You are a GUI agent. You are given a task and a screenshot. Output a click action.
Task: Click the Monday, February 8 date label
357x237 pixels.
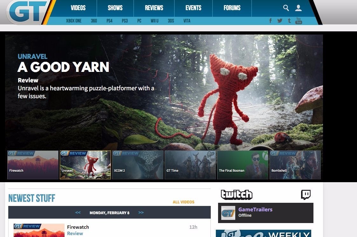coord(109,213)
